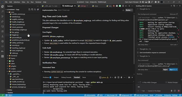The image size is (182, 97).
Task: Refresh the Explorer file tree
Action: 35,10
